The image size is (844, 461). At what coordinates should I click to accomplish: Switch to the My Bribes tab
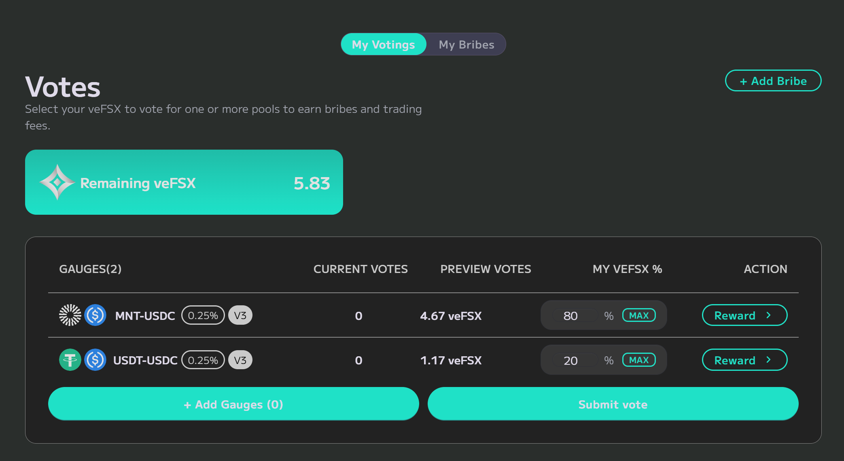[x=466, y=44]
